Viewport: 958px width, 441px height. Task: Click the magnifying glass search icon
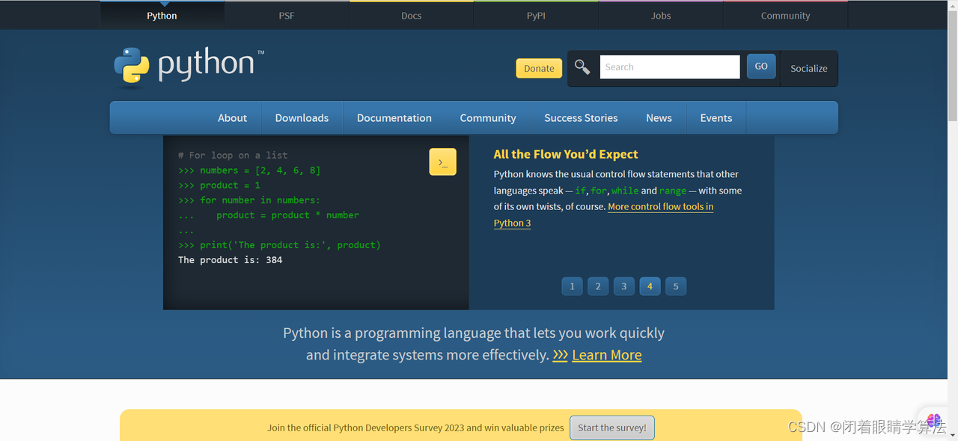point(582,67)
